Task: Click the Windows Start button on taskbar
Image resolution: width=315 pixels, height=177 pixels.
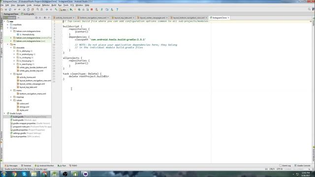Action: [x=3, y=174]
